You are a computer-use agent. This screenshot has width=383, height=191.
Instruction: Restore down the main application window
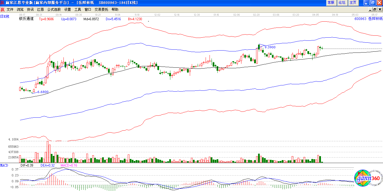pyautogui.click(x=373, y=3)
